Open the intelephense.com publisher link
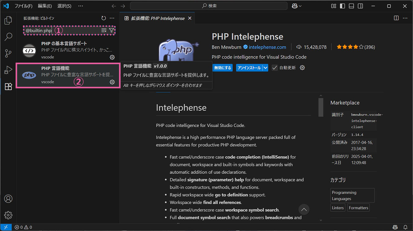 267,47
